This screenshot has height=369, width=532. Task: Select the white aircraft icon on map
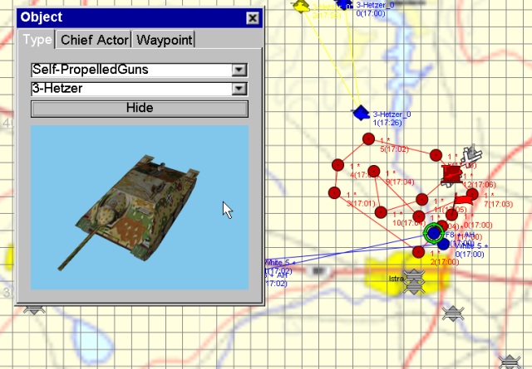(x=471, y=154)
